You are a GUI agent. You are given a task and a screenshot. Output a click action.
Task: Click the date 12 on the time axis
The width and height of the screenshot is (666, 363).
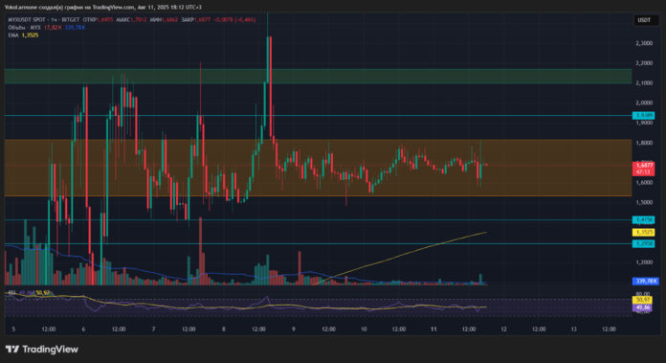click(x=503, y=329)
